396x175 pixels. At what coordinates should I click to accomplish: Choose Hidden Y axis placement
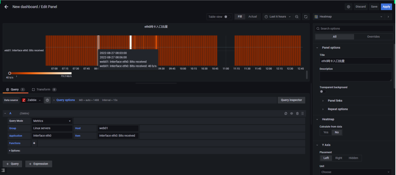(353, 158)
